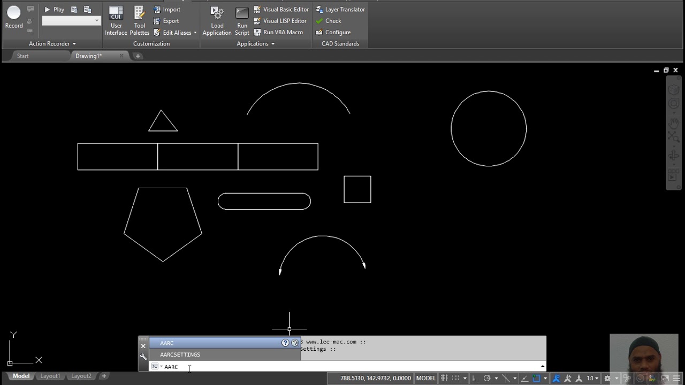
Task: Toggle ortho mode
Action: [475, 378]
